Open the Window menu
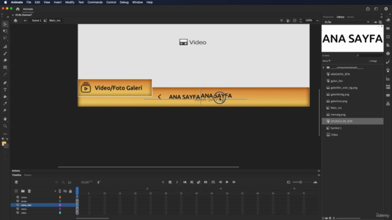This screenshot has height=220, width=392. 137,2
